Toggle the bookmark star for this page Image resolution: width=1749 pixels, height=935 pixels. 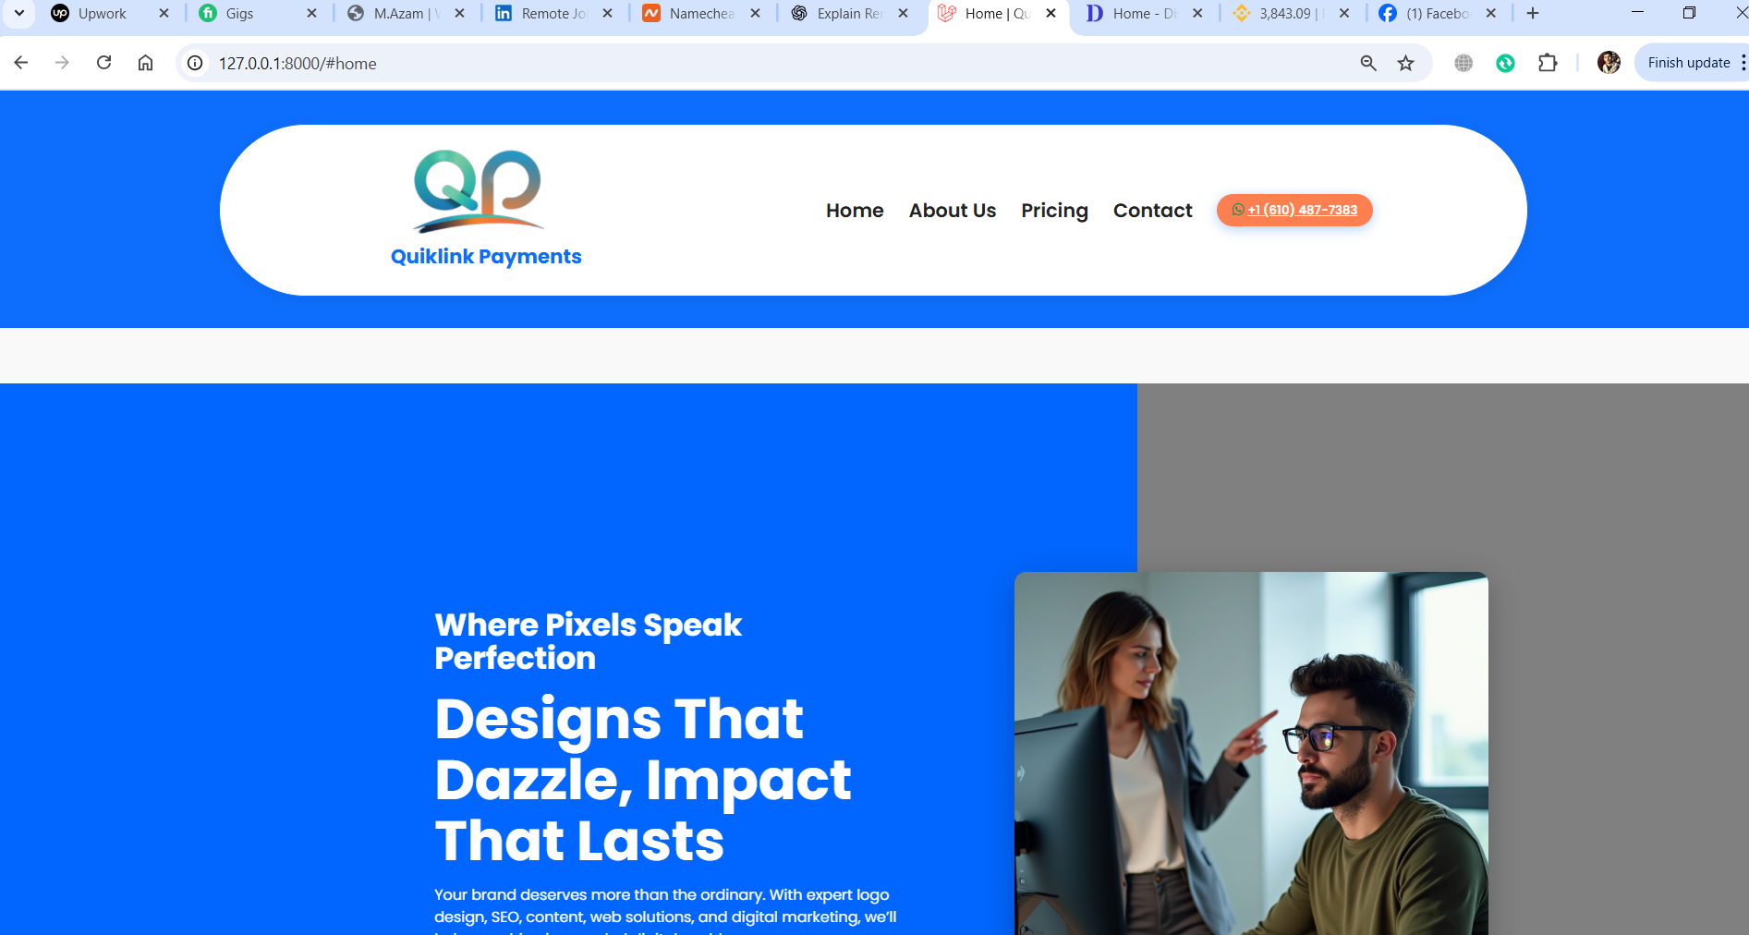[x=1406, y=63]
